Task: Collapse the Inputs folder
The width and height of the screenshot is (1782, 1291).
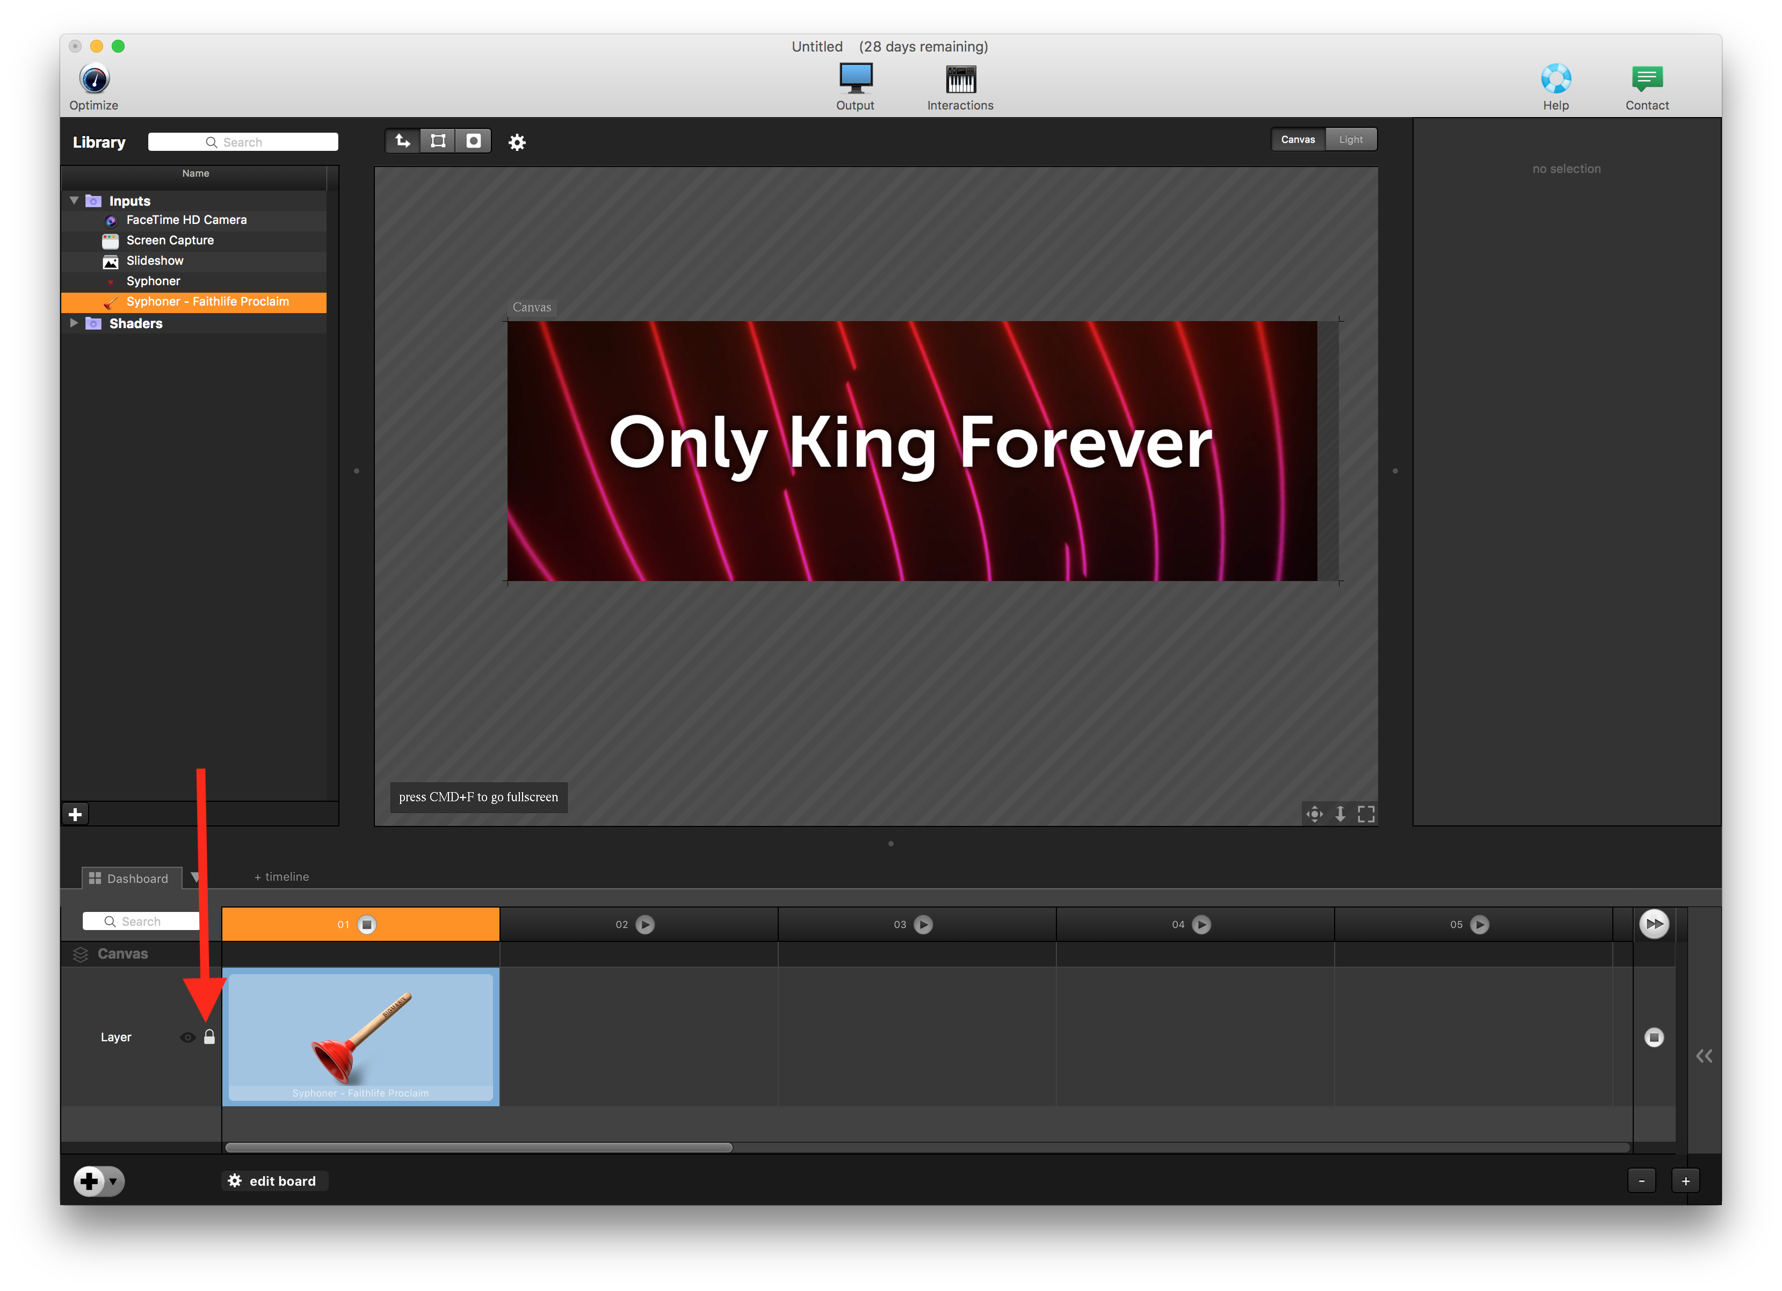Action: (74, 200)
